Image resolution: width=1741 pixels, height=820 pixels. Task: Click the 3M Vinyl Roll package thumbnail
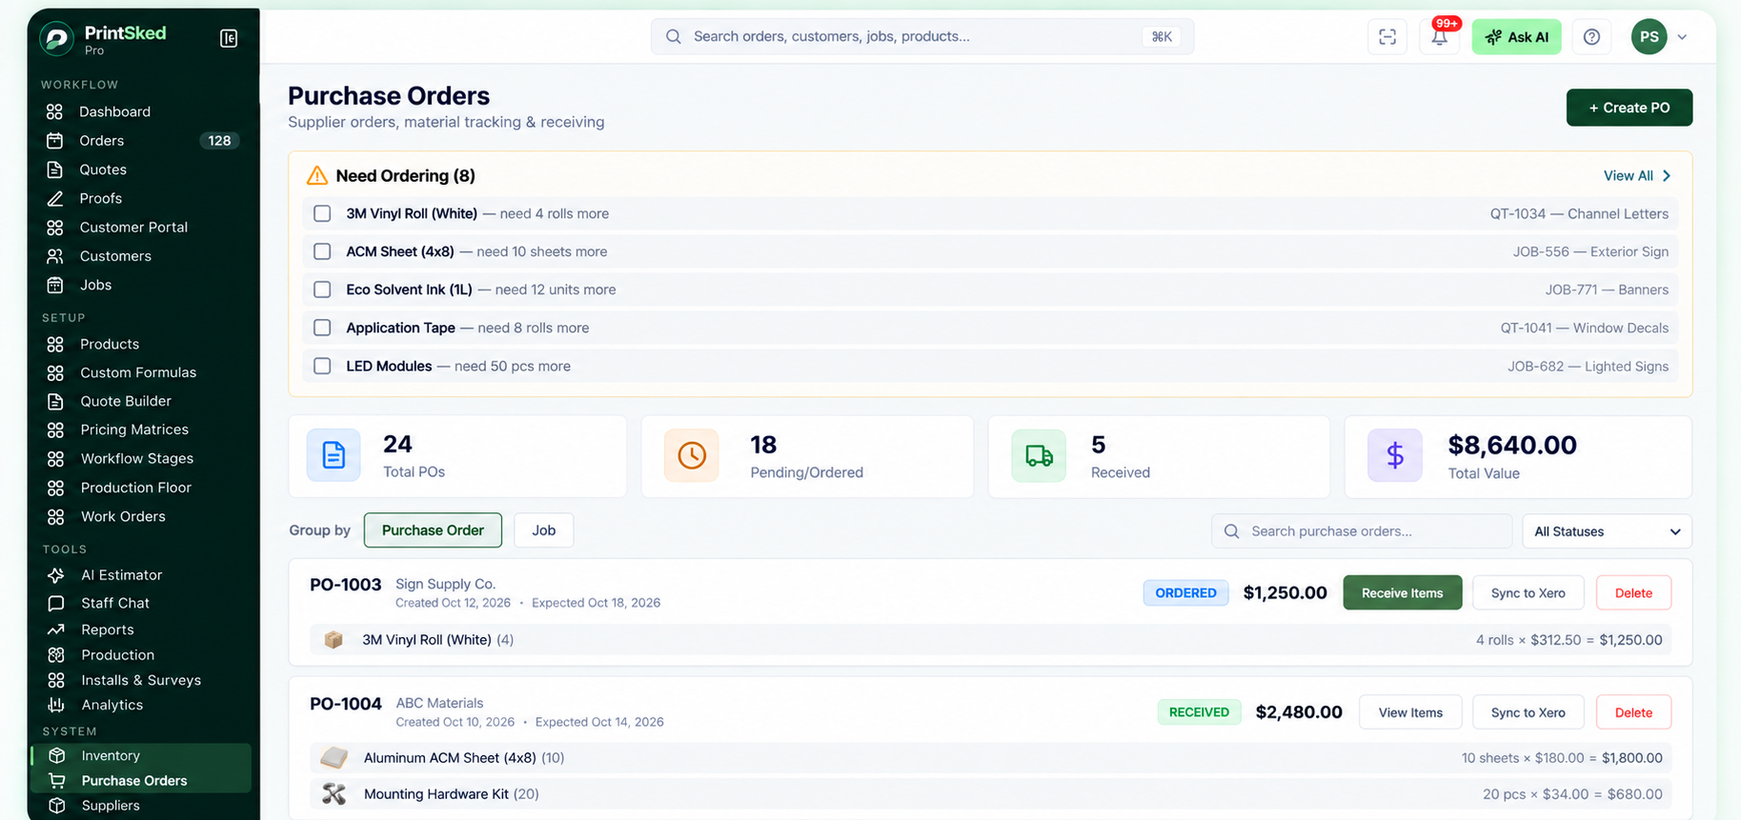(x=334, y=640)
